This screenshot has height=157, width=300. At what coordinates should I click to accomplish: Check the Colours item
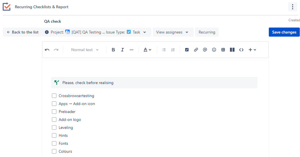coord(54,151)
